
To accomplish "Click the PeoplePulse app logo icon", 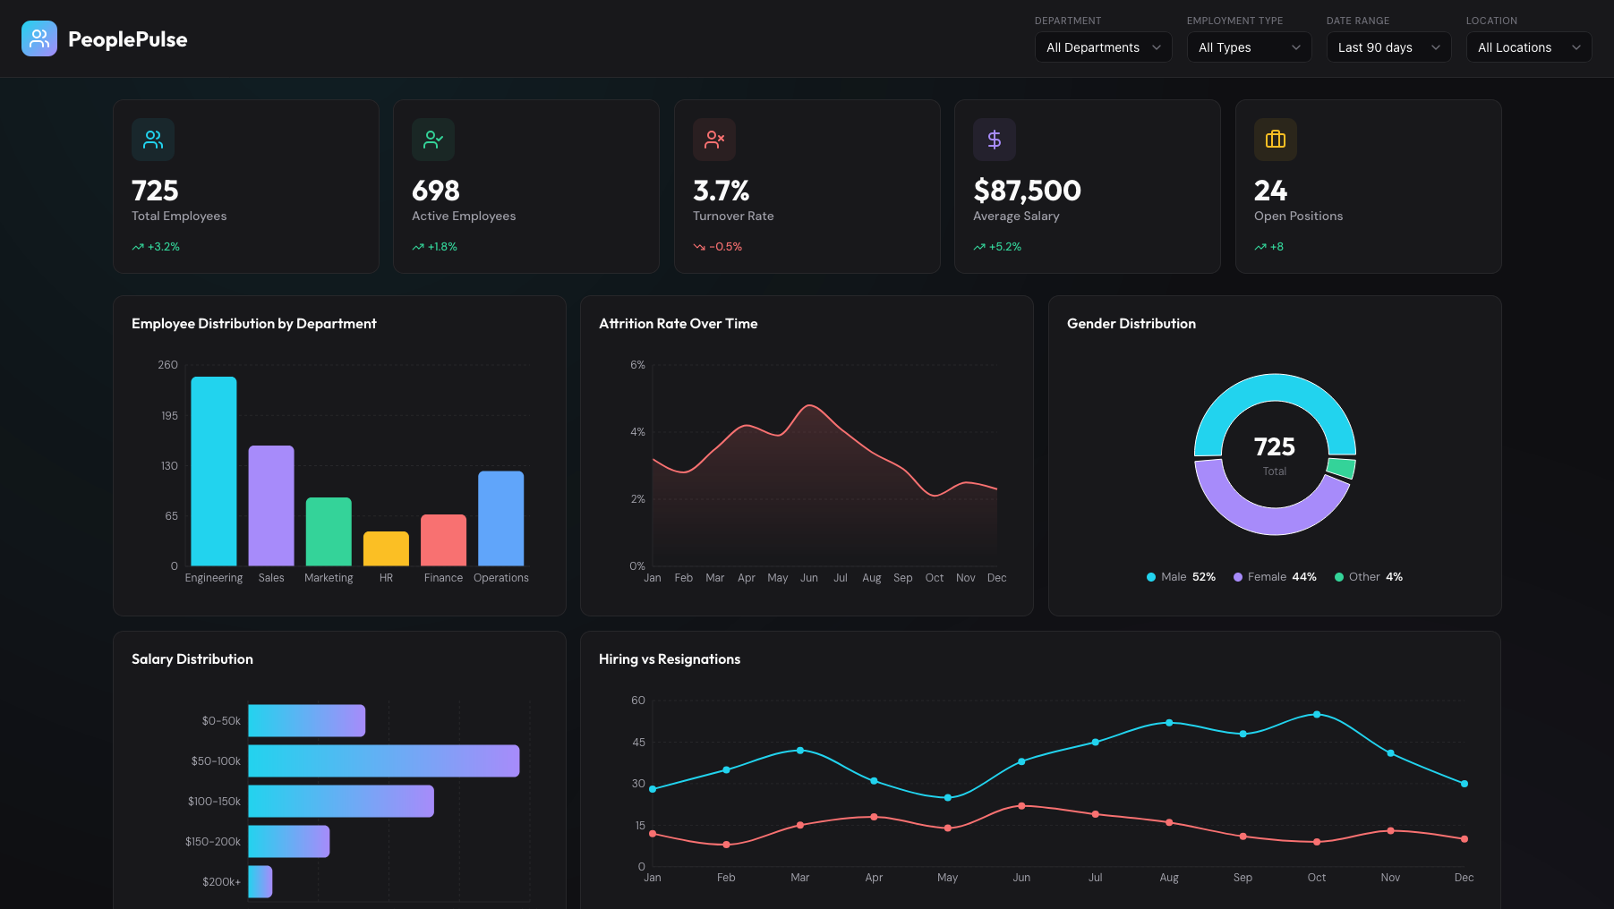I will pos(38,38).
